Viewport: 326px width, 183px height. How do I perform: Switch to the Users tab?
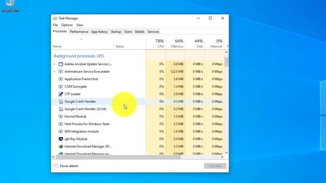[128, 32]
